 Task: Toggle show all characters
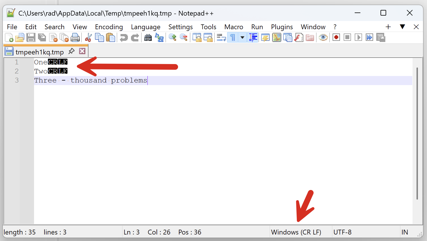click(232, 37)
